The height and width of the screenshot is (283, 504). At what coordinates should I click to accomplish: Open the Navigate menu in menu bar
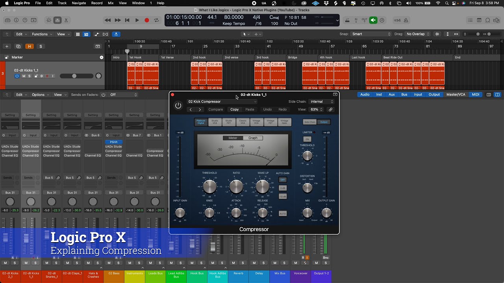[x=79, y=3]
